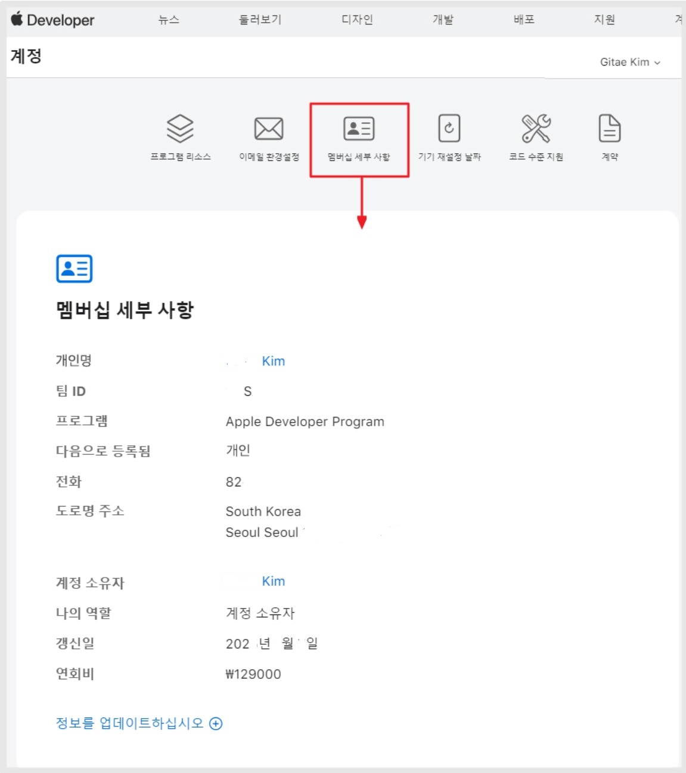Click the 갱신일 date value
This screenshot has height=773, width=686.
coord(272,644)
